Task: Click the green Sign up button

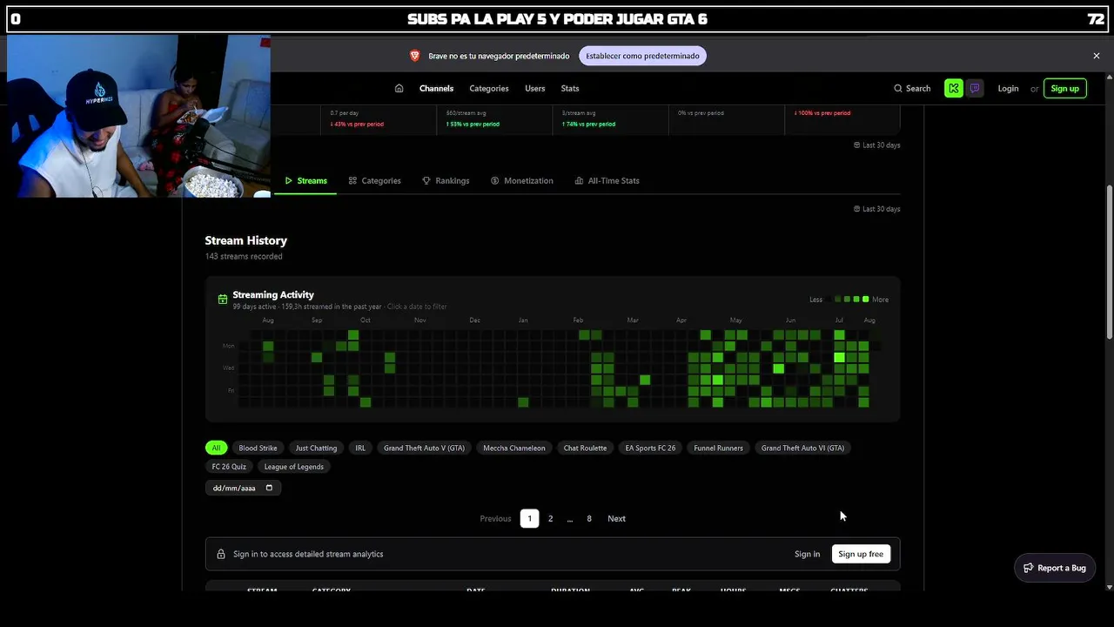Action: point(1064,88)
